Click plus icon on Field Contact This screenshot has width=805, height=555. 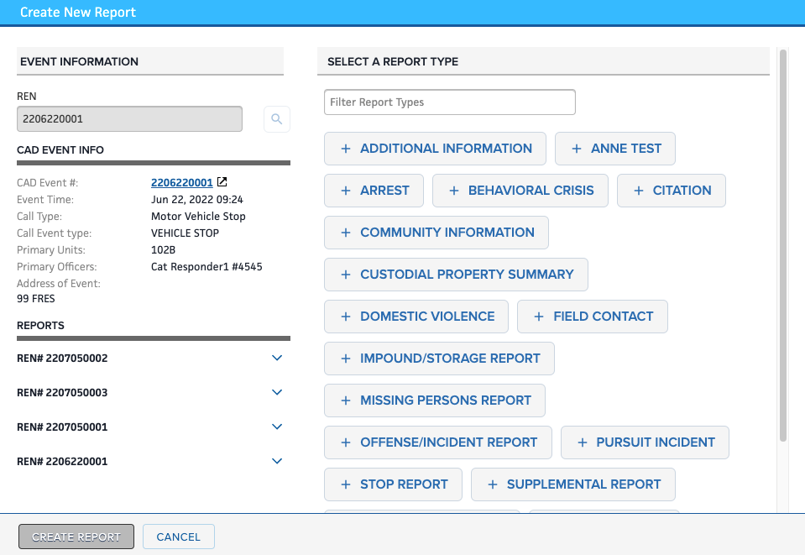click(x=538, y=317)
